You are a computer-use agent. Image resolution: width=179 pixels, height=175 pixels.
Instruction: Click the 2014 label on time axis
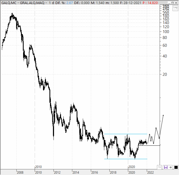pyautogui.click(x=76, y=172)
